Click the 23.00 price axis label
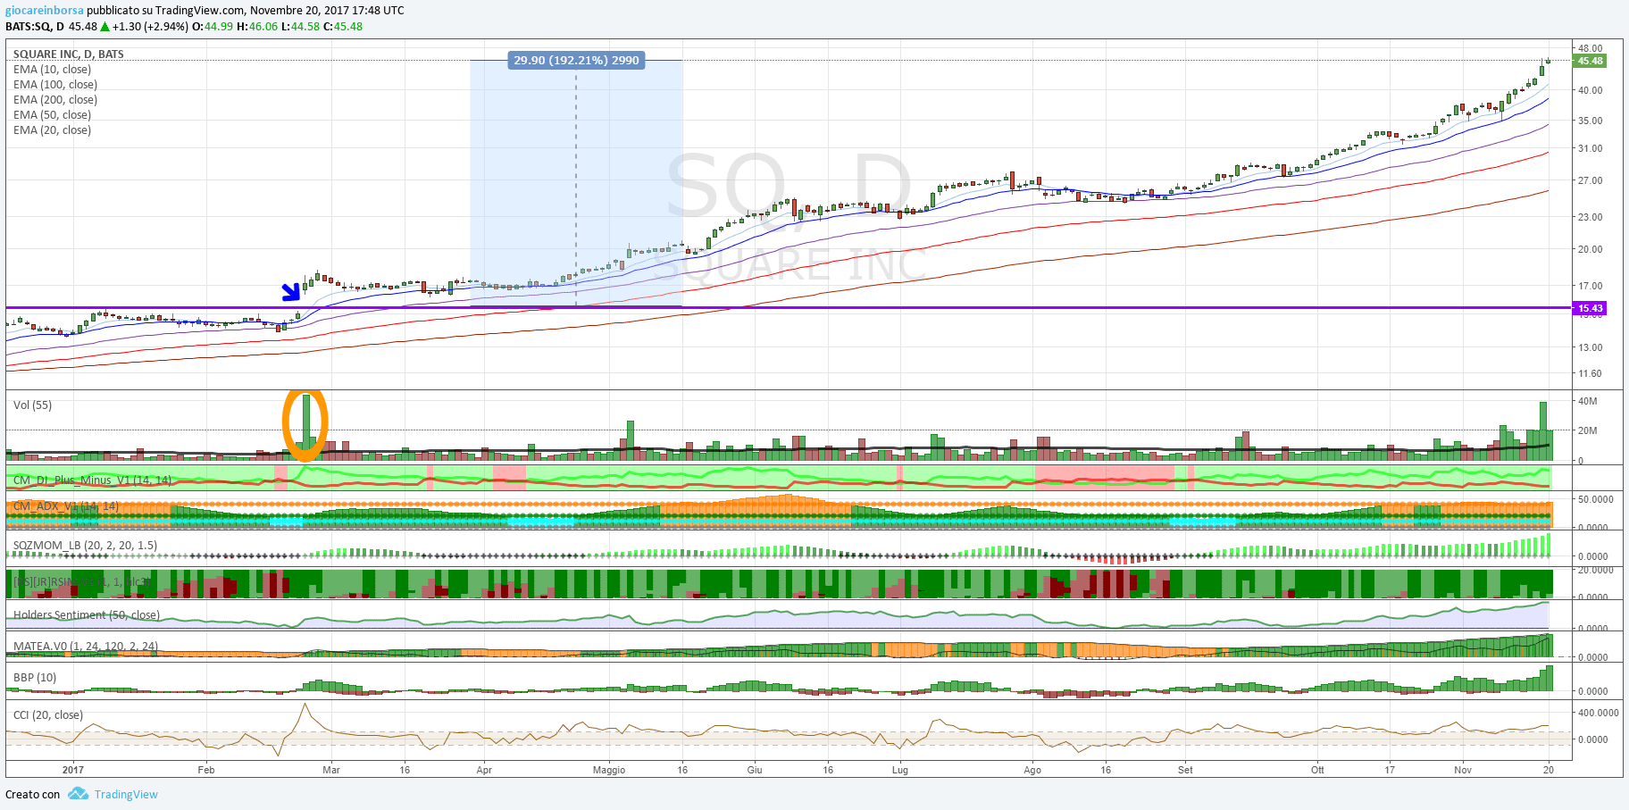 tap(1590, 217)
